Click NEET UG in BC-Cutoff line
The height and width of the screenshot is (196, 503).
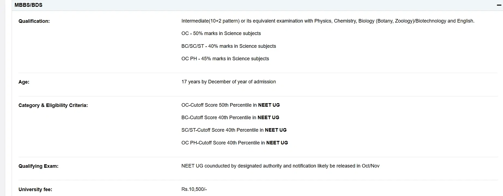(x=268, y=118)
